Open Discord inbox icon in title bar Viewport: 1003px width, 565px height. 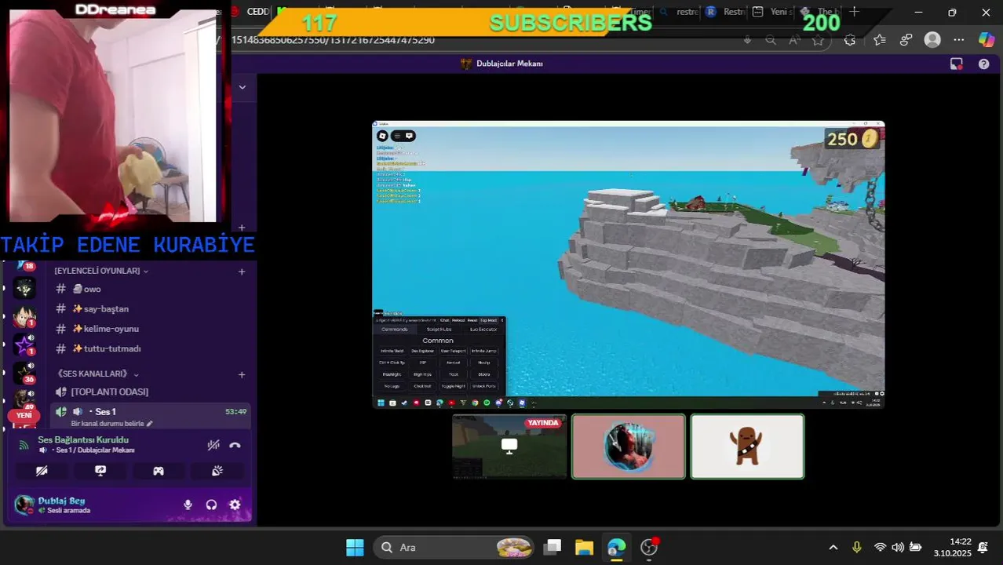coord(956,64)
